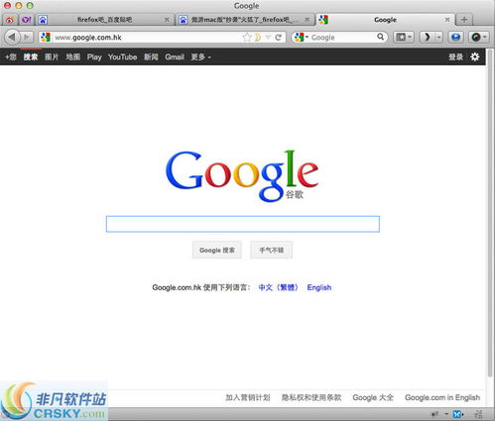495x421 pixels.
Task: Click the round black toolbar icon
Action: tap(476, 37)
